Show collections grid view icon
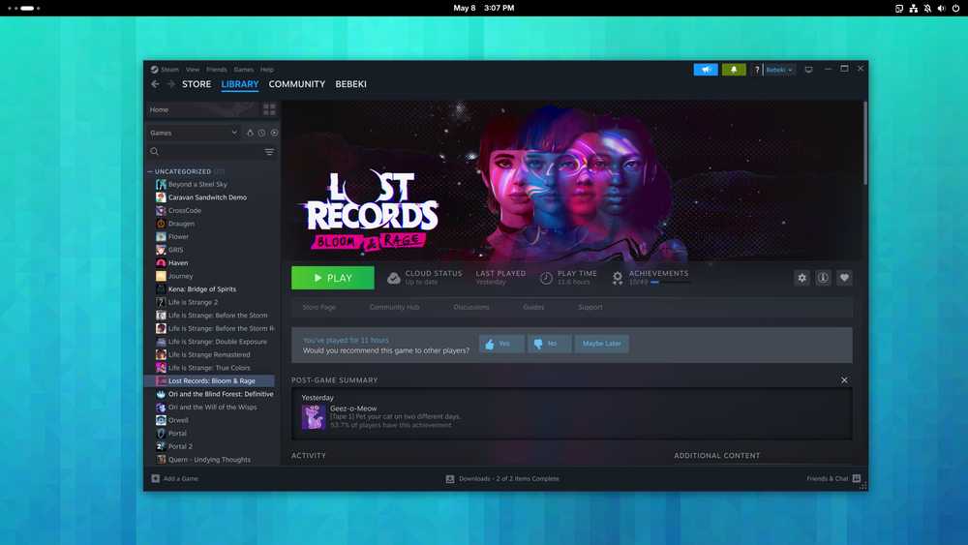 (269, 109)
